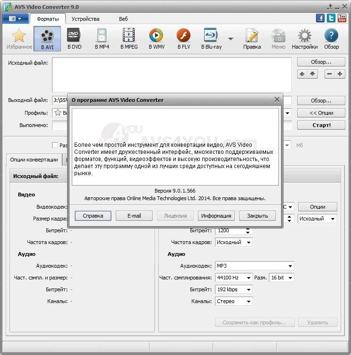
Task: Open the YouTube icon
Action: (x=342, y=18)
